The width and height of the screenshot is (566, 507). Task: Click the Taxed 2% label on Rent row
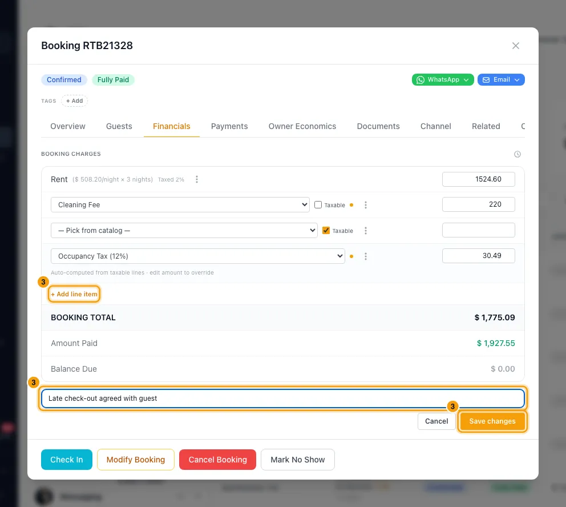pyautogui.click(x=171, y=179)
